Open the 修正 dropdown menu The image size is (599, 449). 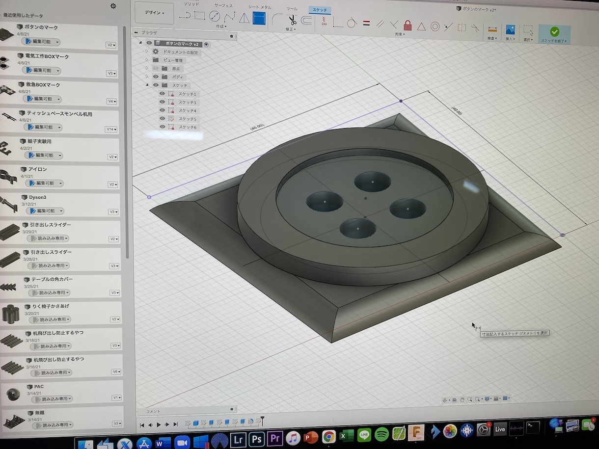click(290, 29)
